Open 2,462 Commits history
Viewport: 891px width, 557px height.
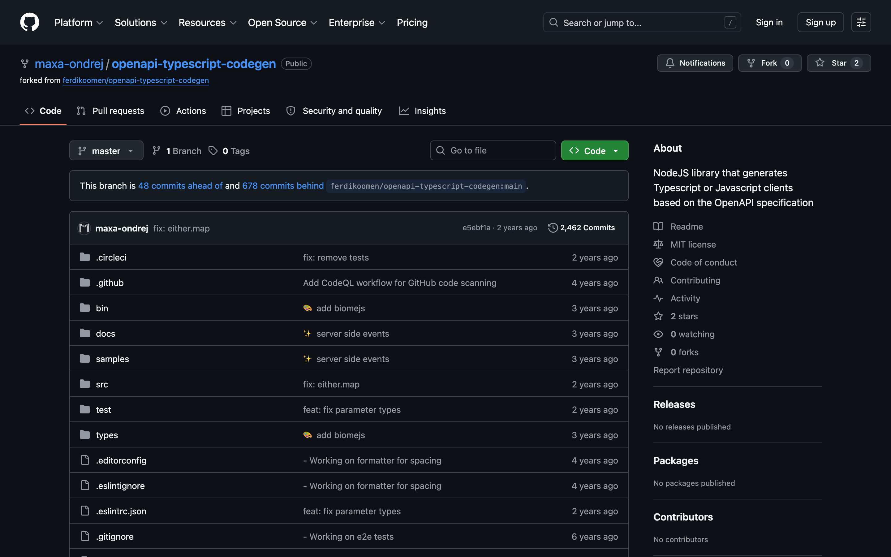coord(581,228)
